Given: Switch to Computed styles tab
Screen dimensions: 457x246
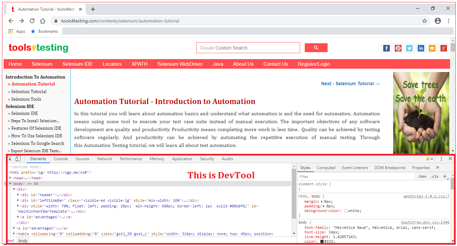Looking at the screenshot, I should coord(326,168).
